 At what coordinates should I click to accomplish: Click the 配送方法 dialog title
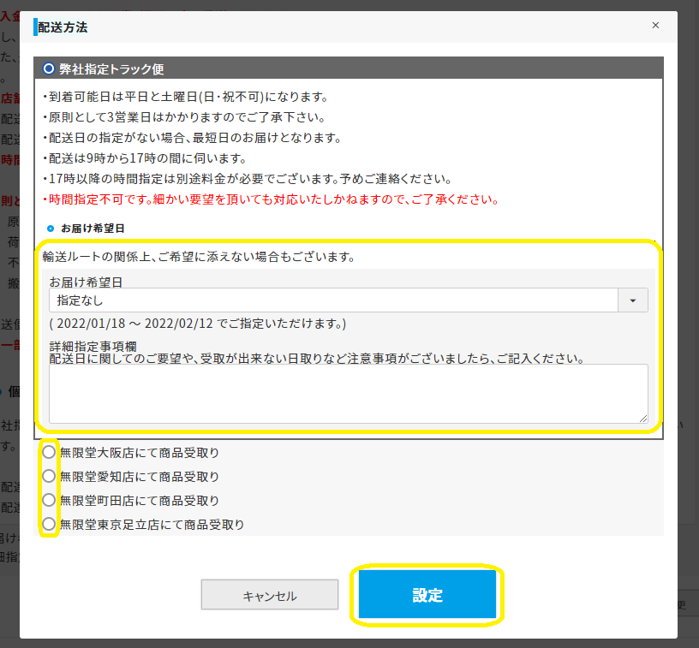coord(63,27)
